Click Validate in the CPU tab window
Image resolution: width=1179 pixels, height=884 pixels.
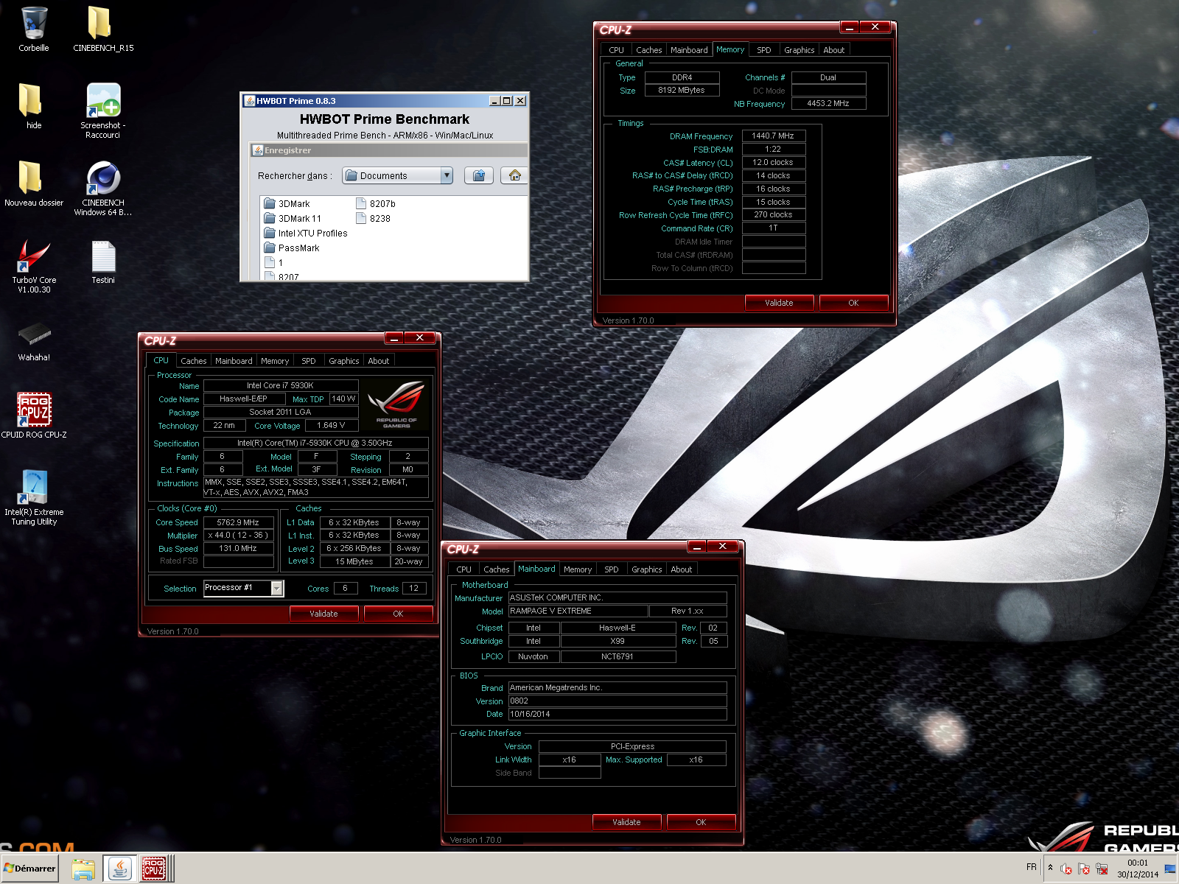(323, 614)
